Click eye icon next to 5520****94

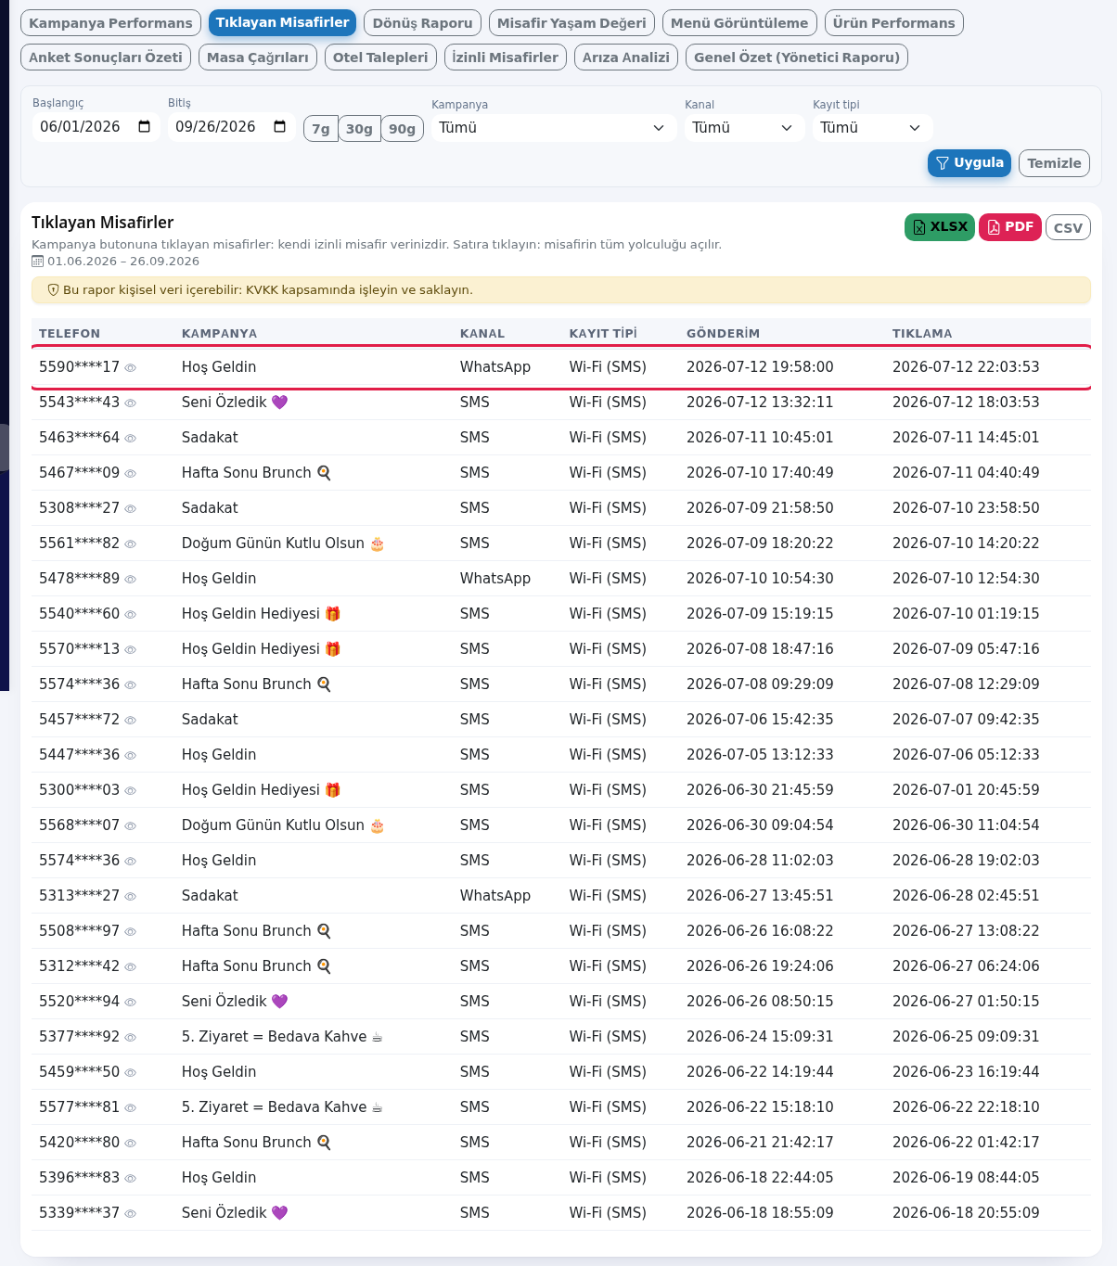pos(131,1003)
